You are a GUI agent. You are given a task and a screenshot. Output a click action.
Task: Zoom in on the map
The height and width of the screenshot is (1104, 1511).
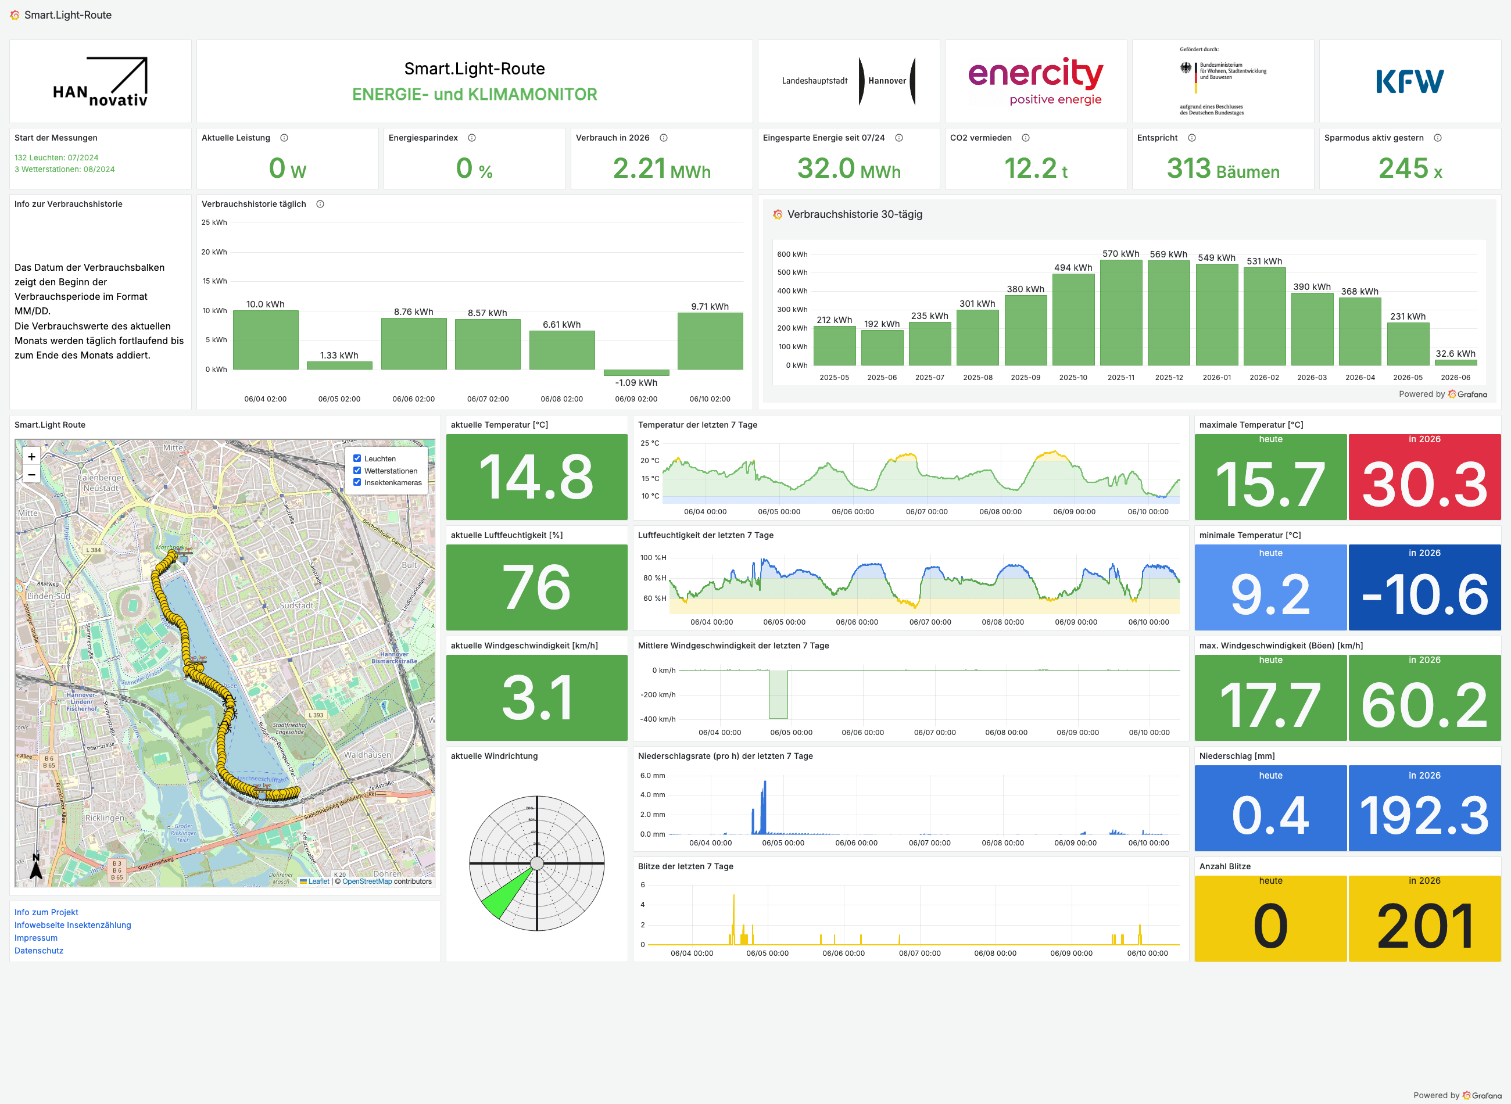[31, 457]
